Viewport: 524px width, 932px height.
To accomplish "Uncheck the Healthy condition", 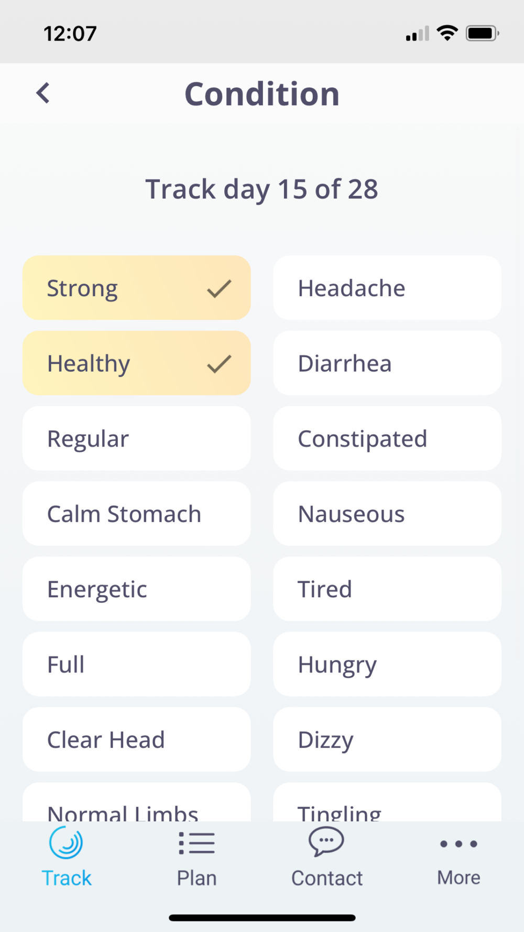I will 136,363.
